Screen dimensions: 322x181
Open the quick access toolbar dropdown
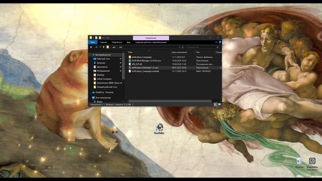click(103, 38)
